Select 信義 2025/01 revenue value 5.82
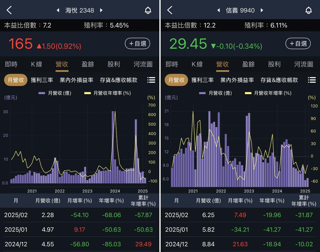Viewport: 320px width, 252px height. tap(208, 230)
